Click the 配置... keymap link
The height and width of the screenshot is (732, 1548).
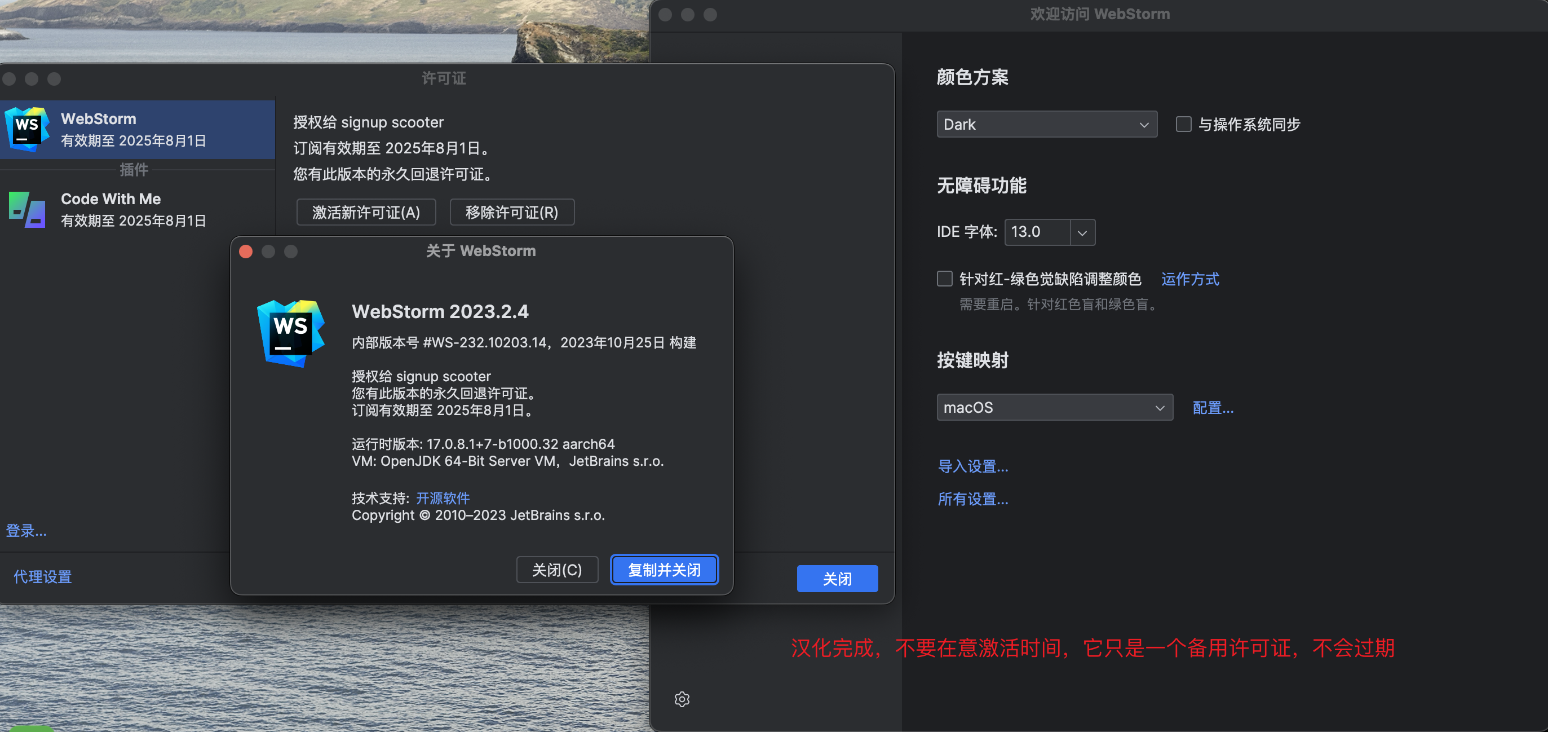1213,408
